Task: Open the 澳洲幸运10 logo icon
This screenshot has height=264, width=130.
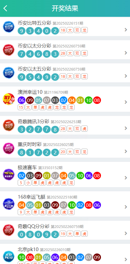Action: tap(9, 99)
